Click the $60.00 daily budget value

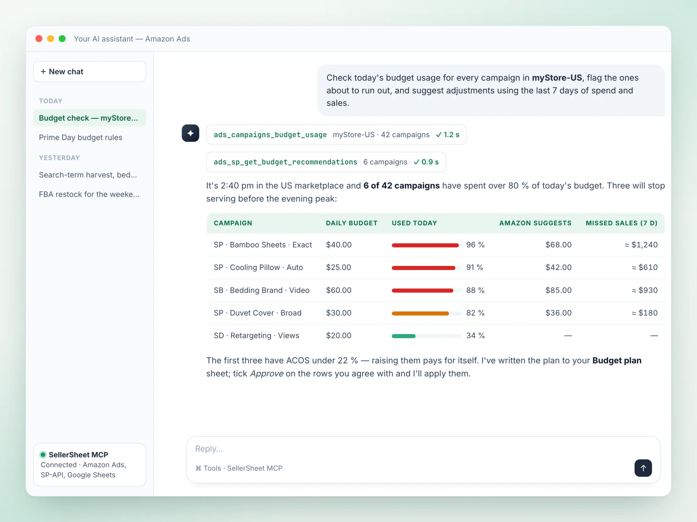pyautogui.click(x=339, y=290)
